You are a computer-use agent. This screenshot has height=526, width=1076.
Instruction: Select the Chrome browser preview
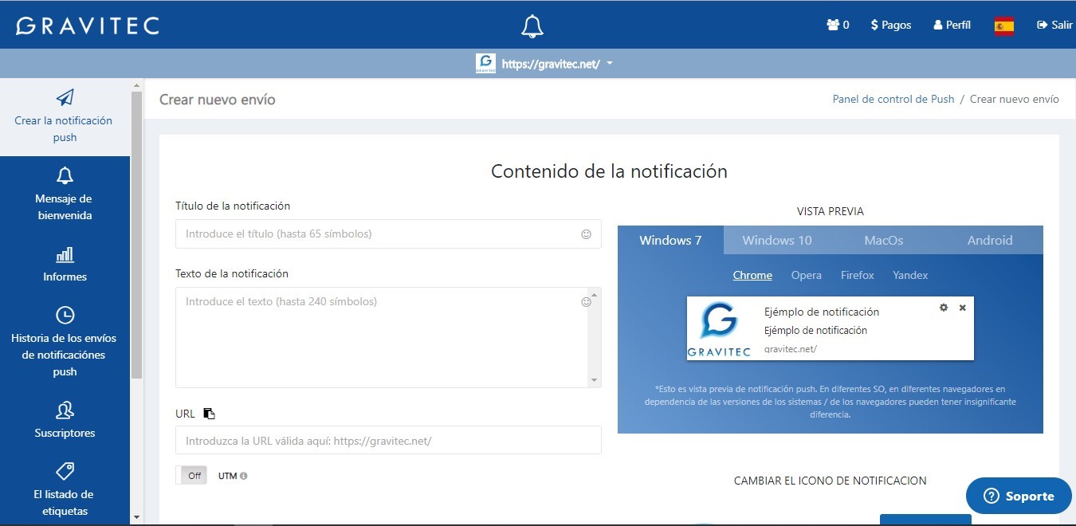point(752,275)
